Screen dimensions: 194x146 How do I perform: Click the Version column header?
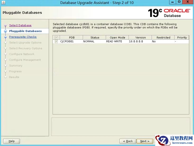pyautogui.click(x=140, y=38)
